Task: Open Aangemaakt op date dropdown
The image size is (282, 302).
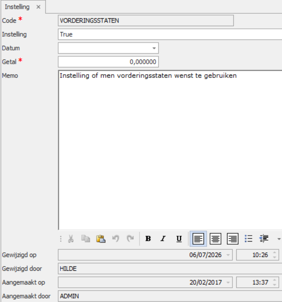Action: pos(228,283)
